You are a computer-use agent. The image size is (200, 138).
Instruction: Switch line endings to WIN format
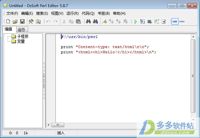pos(175,21)
